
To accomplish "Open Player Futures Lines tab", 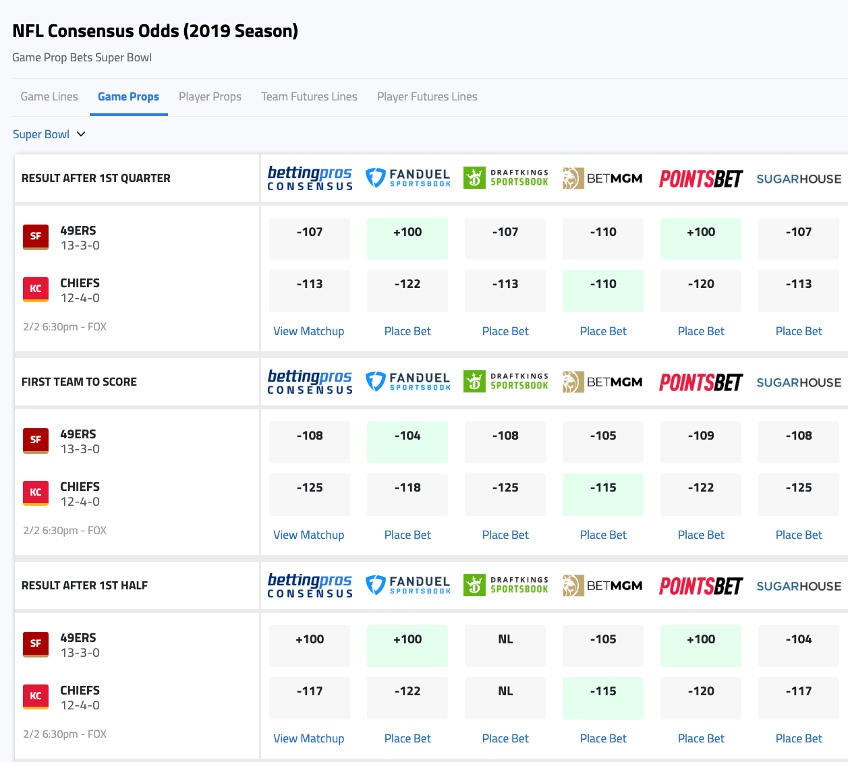I will click(427, 96).
